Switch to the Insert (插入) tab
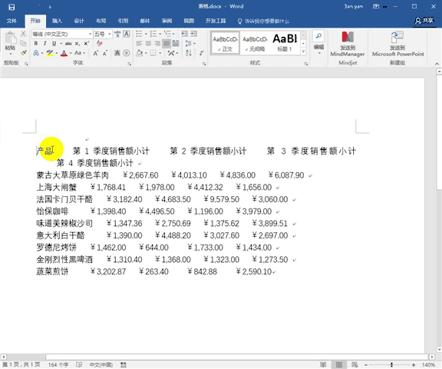This screenshot has height=369, width=442. (x=57, y=21)
